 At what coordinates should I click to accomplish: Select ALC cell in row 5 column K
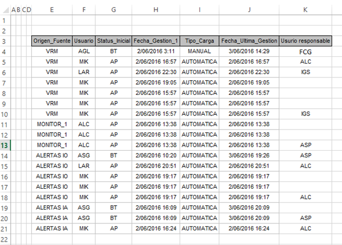[x=306, y=62]
